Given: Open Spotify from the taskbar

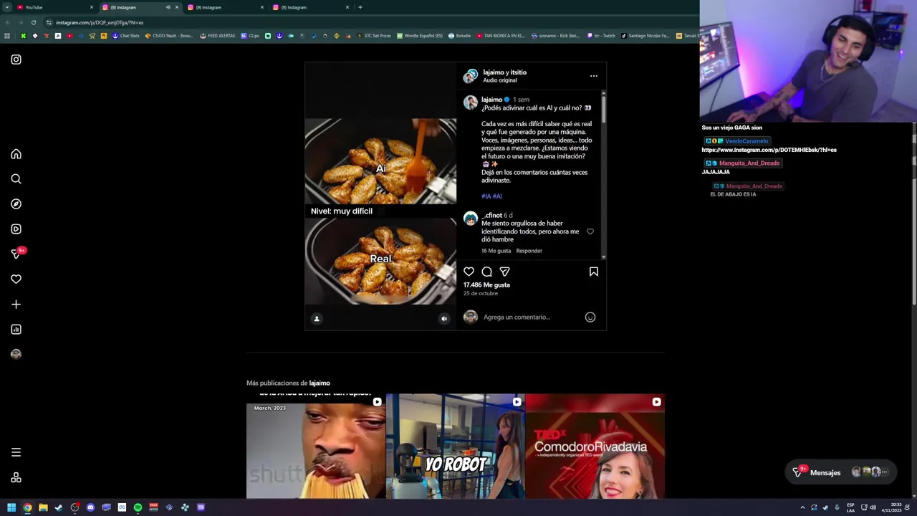Looking at the screenshot, I should pos(138,507).
